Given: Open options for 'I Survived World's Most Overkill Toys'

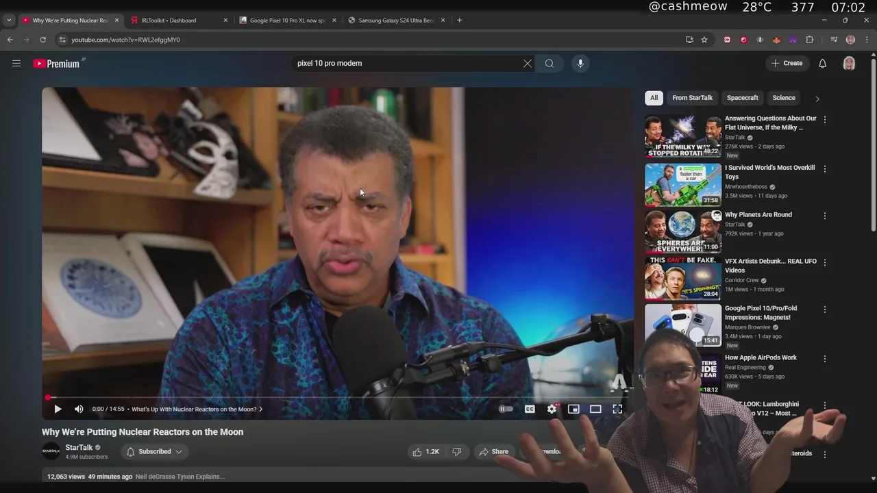Looking at the screenshot, I should tap(824, 168).
